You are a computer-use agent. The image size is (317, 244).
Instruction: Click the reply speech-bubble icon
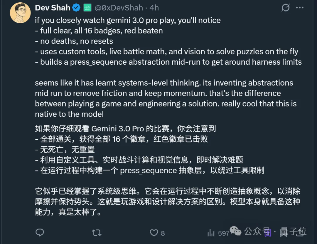point(40,233)
